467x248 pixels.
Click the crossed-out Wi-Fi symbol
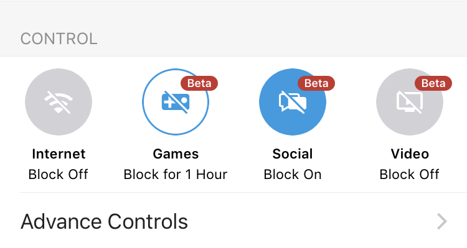point(59,102)
